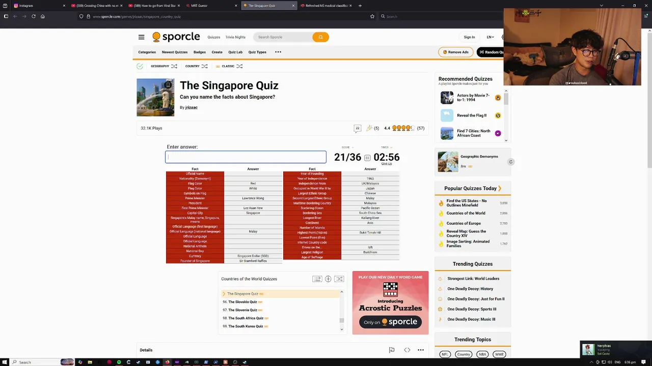Open the Quiz Types menu item

coord(257,52)
